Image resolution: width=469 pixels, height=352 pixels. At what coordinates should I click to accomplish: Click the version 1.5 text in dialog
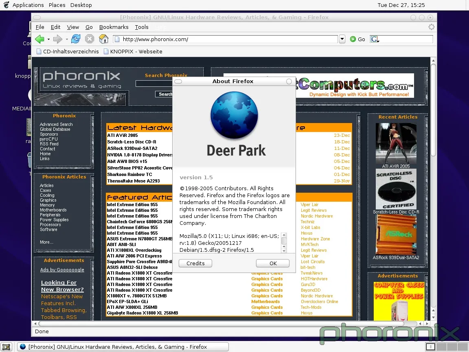[x=196, y=178]
